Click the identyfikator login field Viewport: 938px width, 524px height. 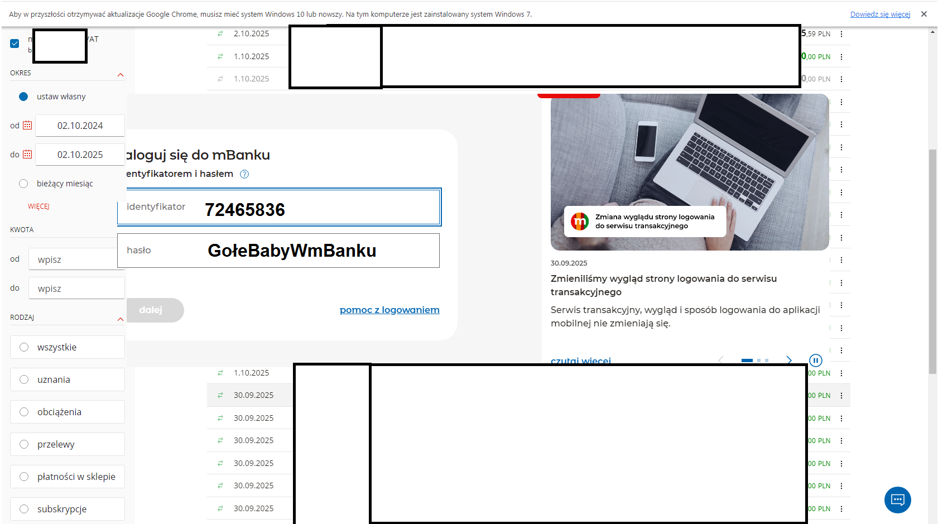click(279, 207)
